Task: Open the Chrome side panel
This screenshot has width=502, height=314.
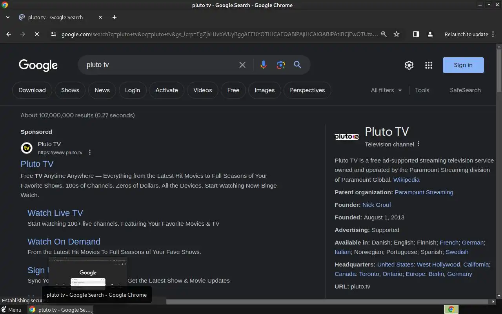Action: click(416, 34)
